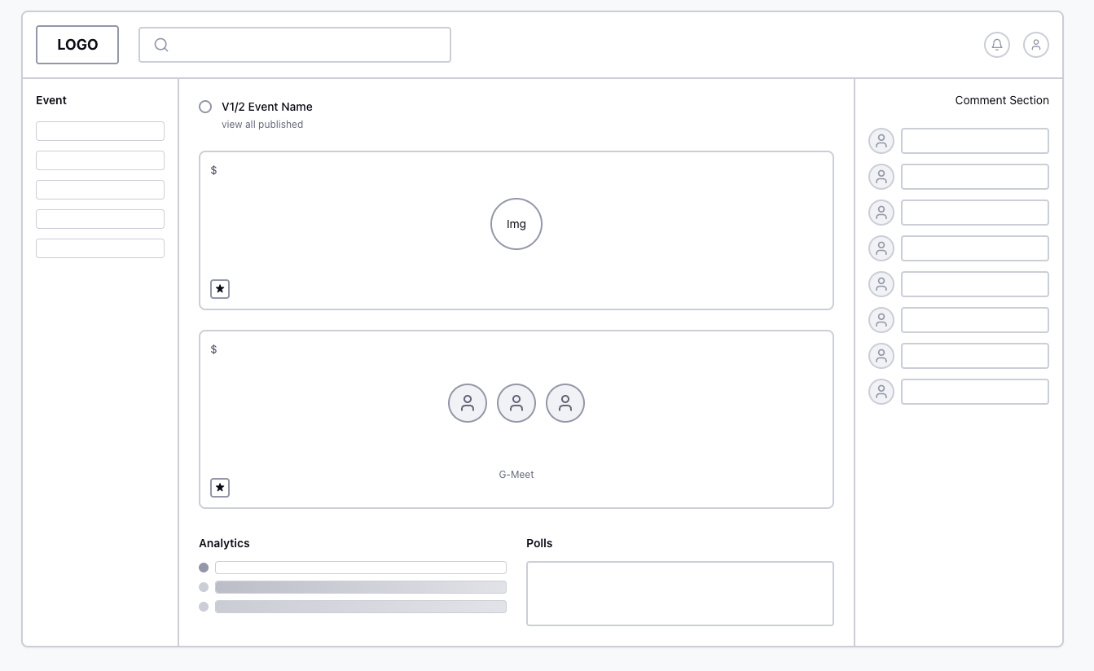
Task: Open the view all published link
Action: tap(262, 125)
